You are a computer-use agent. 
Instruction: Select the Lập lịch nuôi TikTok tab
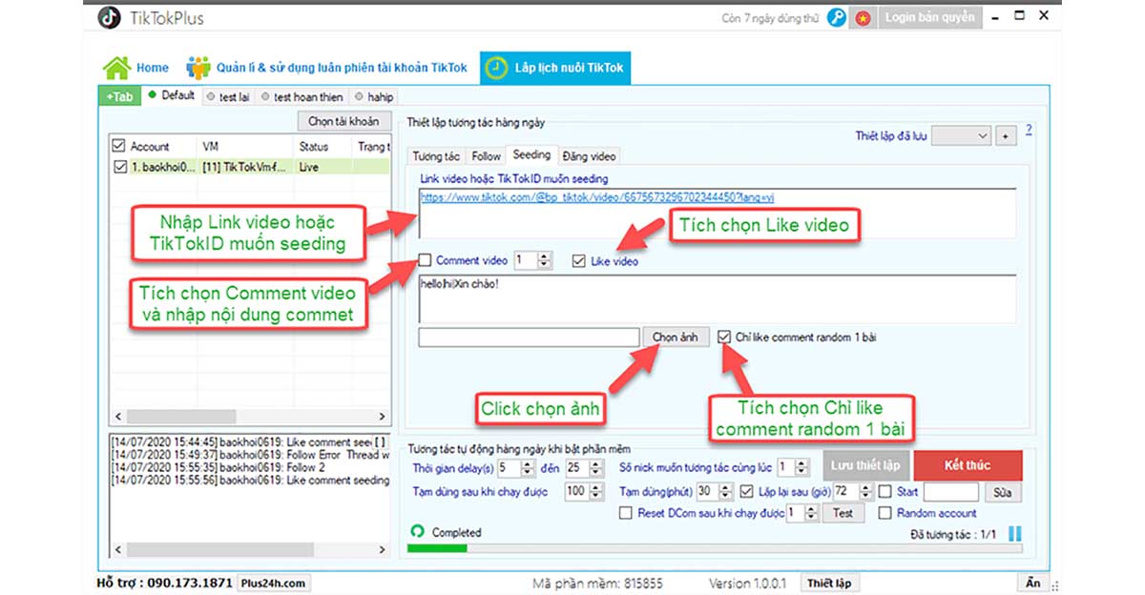point(555,68)
